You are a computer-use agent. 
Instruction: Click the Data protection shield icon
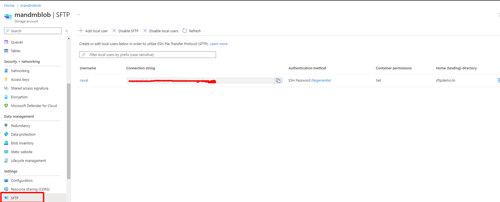click(x=6, y=135)
